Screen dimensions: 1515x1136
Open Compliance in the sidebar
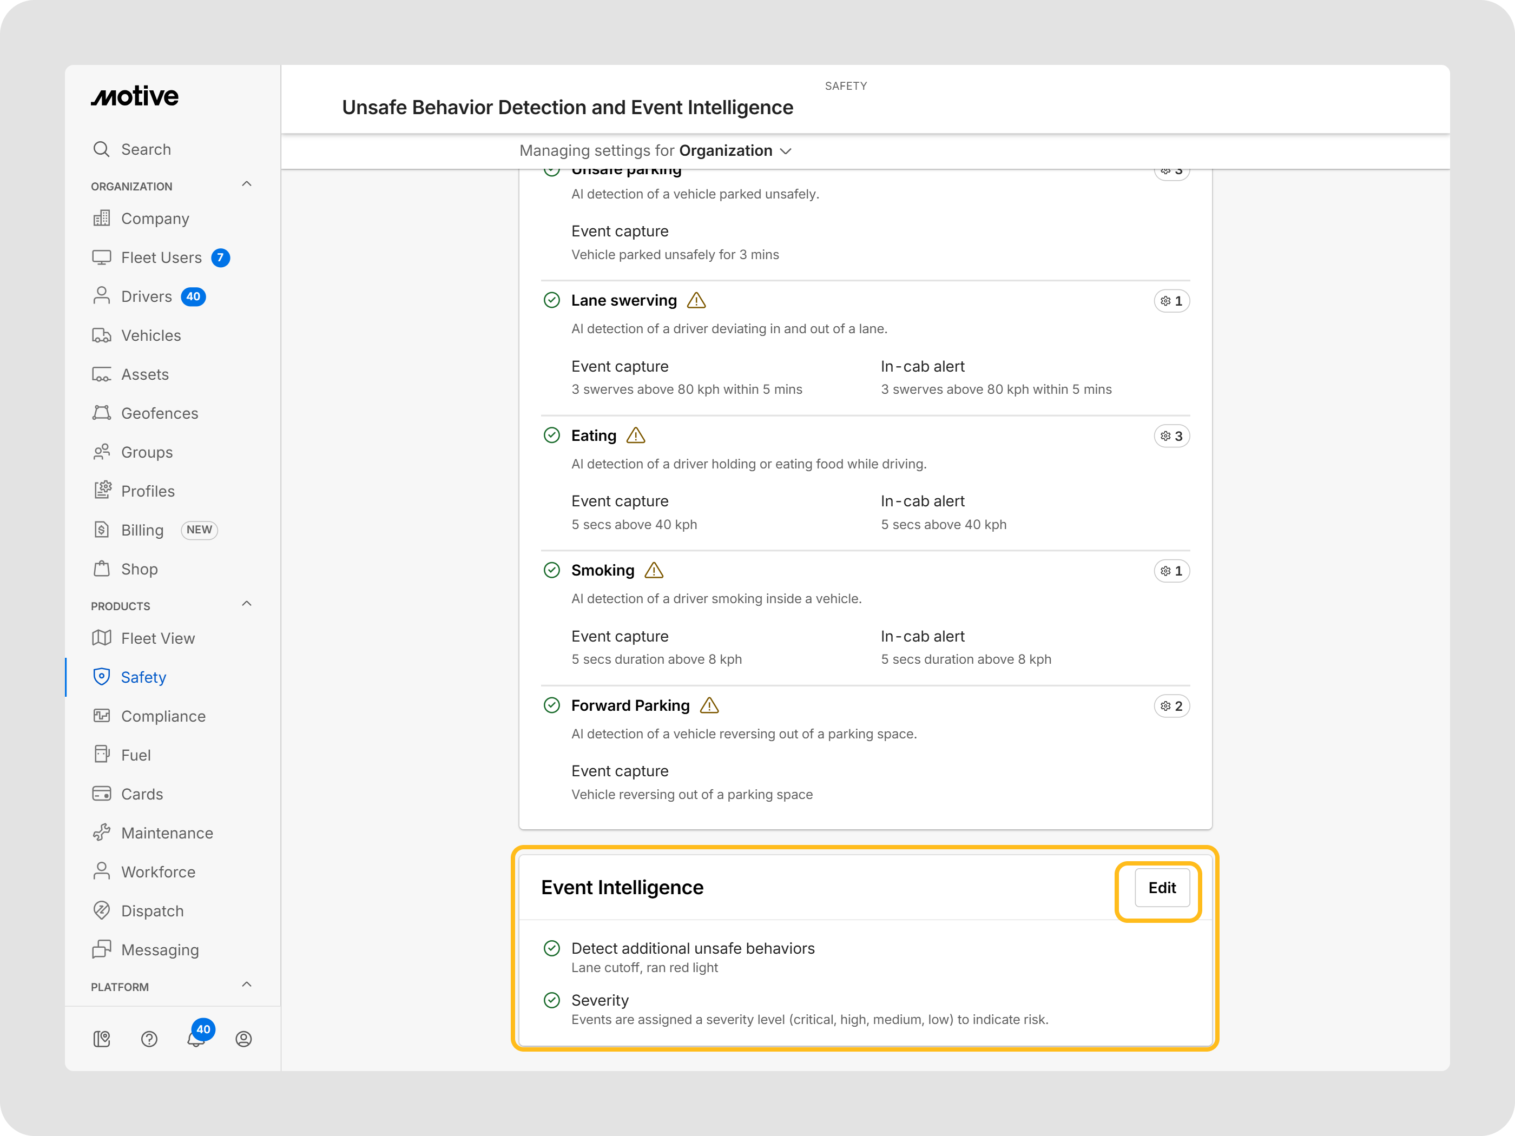pos(163,716)
